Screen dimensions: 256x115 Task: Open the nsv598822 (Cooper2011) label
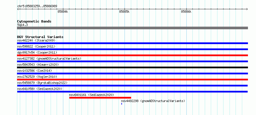pyautogui.click(x=36, y=46)
